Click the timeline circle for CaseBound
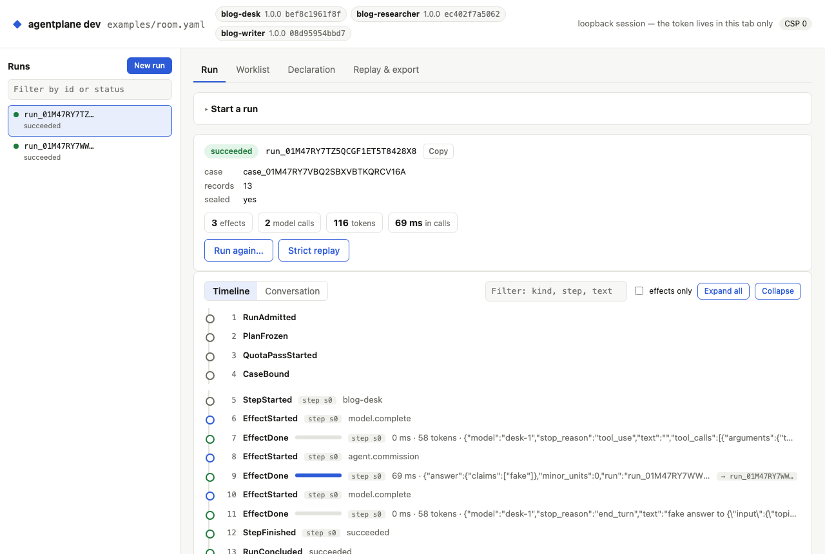Viewport: 825px width, 554px height. pyautogui.click(x=210, y=375)
